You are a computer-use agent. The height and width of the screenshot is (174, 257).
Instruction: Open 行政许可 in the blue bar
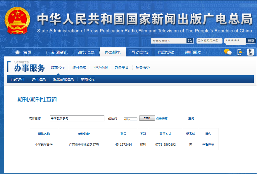point(17,79)
